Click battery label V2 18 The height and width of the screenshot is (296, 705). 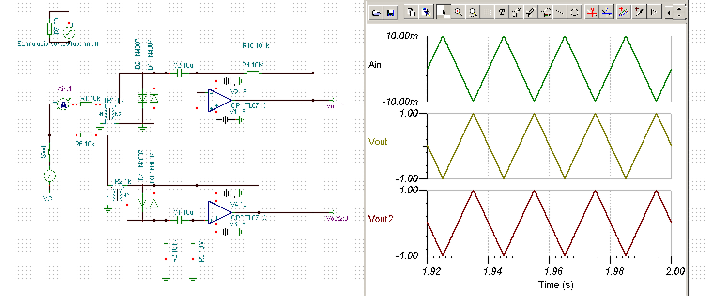[238, 92]
